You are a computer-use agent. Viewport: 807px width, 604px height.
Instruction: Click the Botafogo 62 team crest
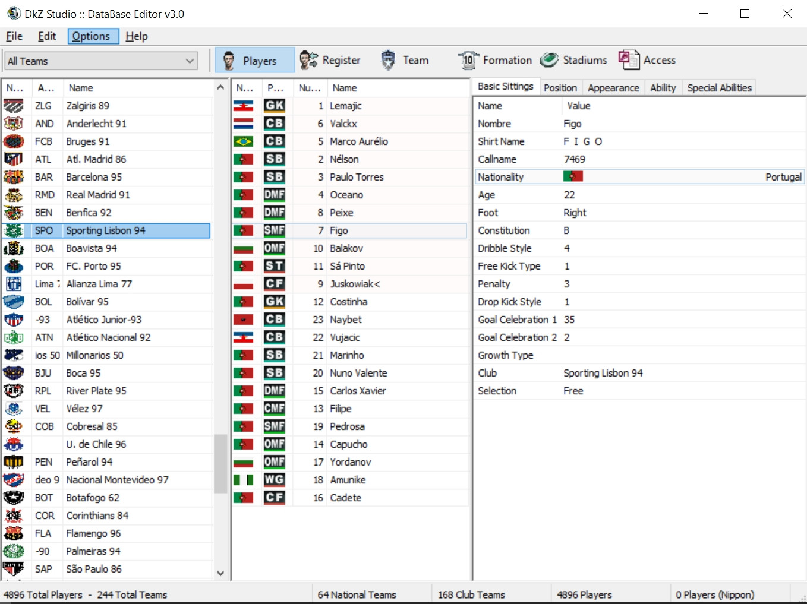14,498
